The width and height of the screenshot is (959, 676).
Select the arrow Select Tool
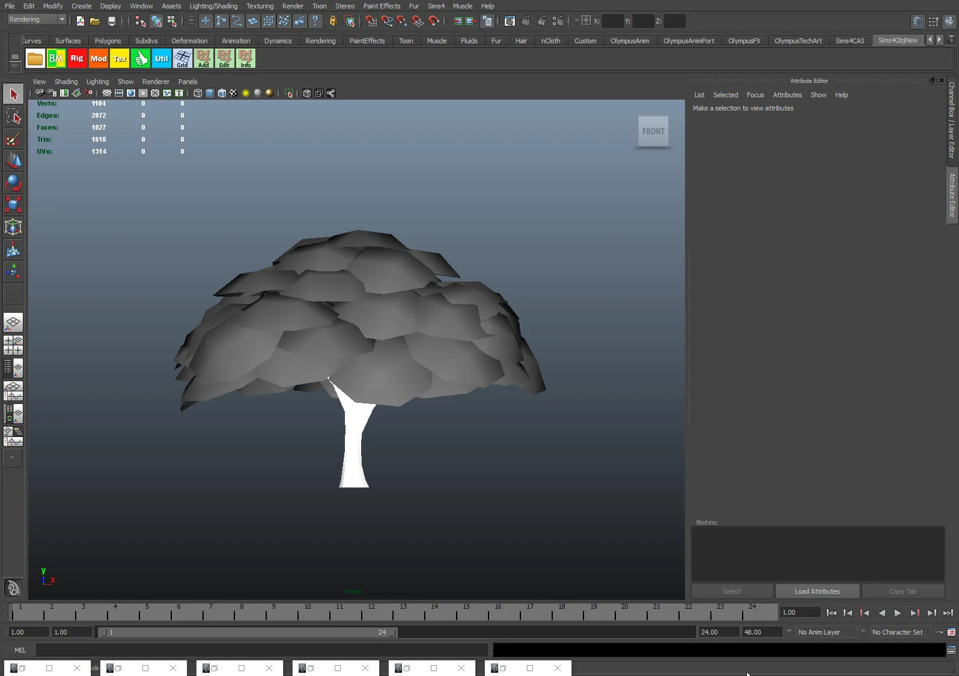point(13,94)
